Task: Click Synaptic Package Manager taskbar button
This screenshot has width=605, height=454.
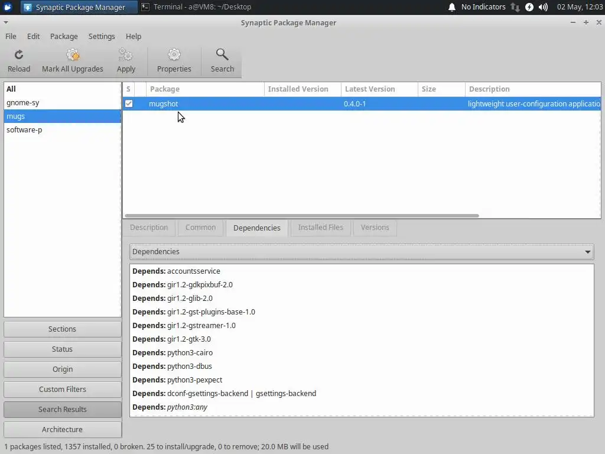Action: [79, 7]
